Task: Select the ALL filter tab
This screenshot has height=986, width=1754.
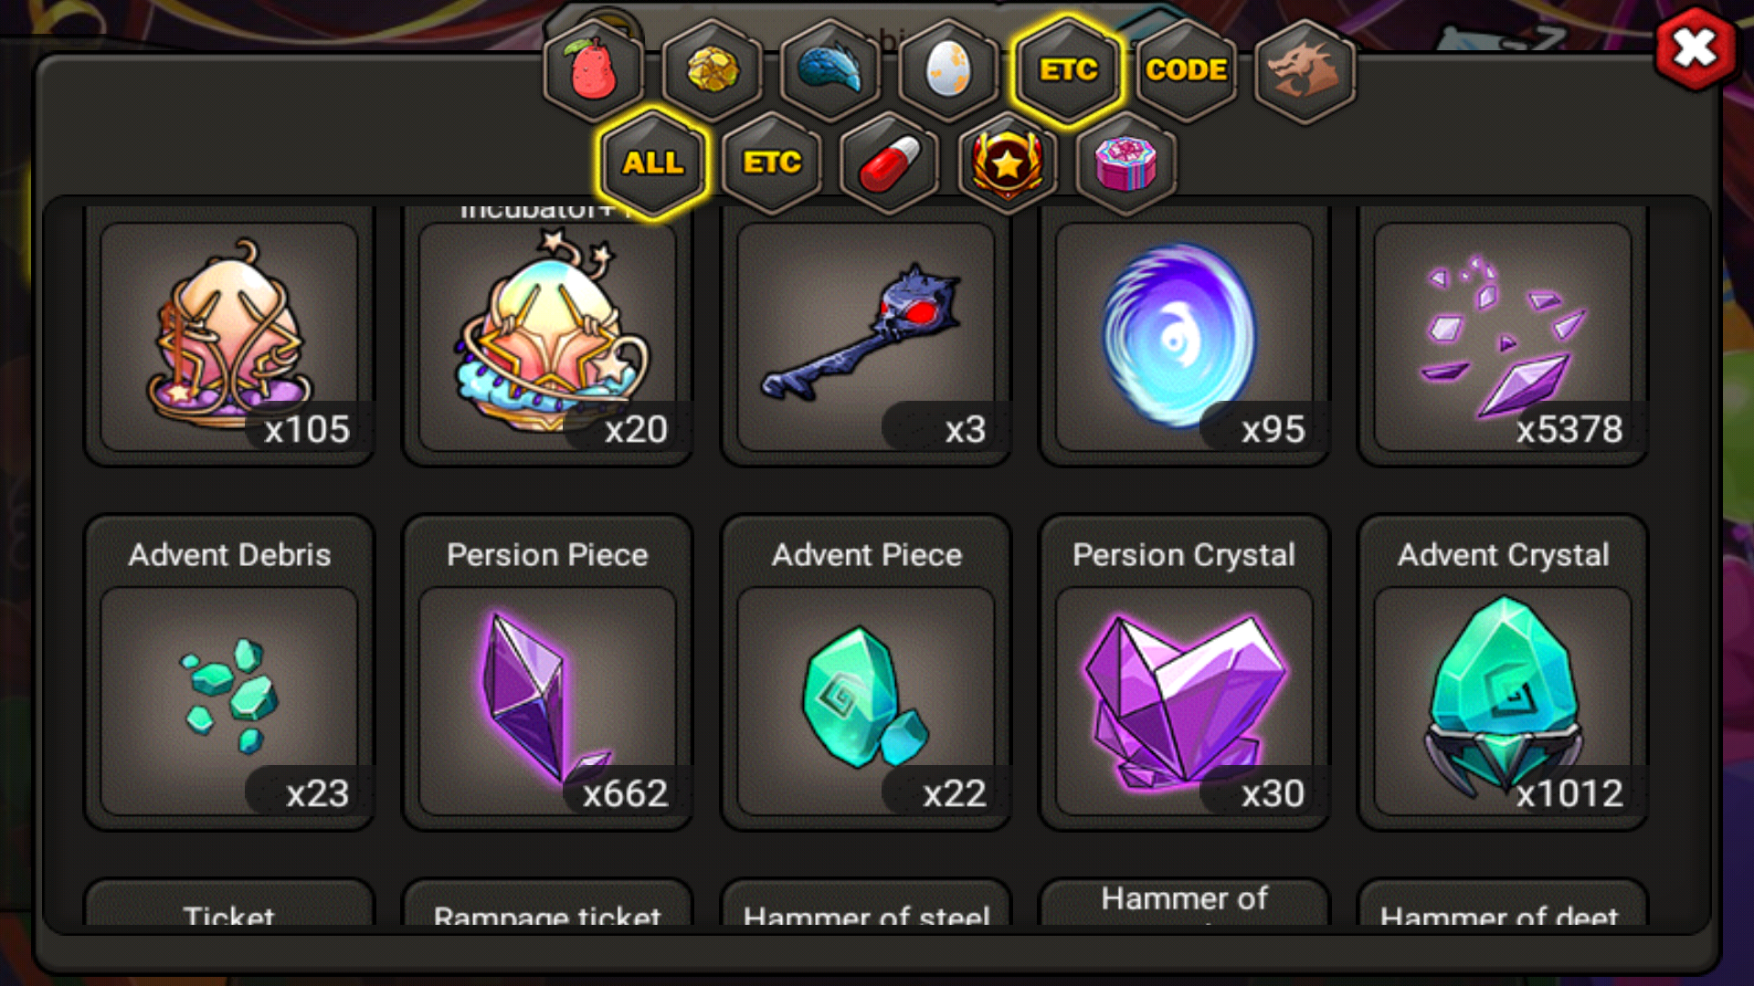Action: tap(652, 163)
